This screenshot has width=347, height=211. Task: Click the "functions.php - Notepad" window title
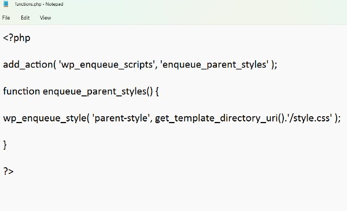pyautogui.click(x=39, y=4)
